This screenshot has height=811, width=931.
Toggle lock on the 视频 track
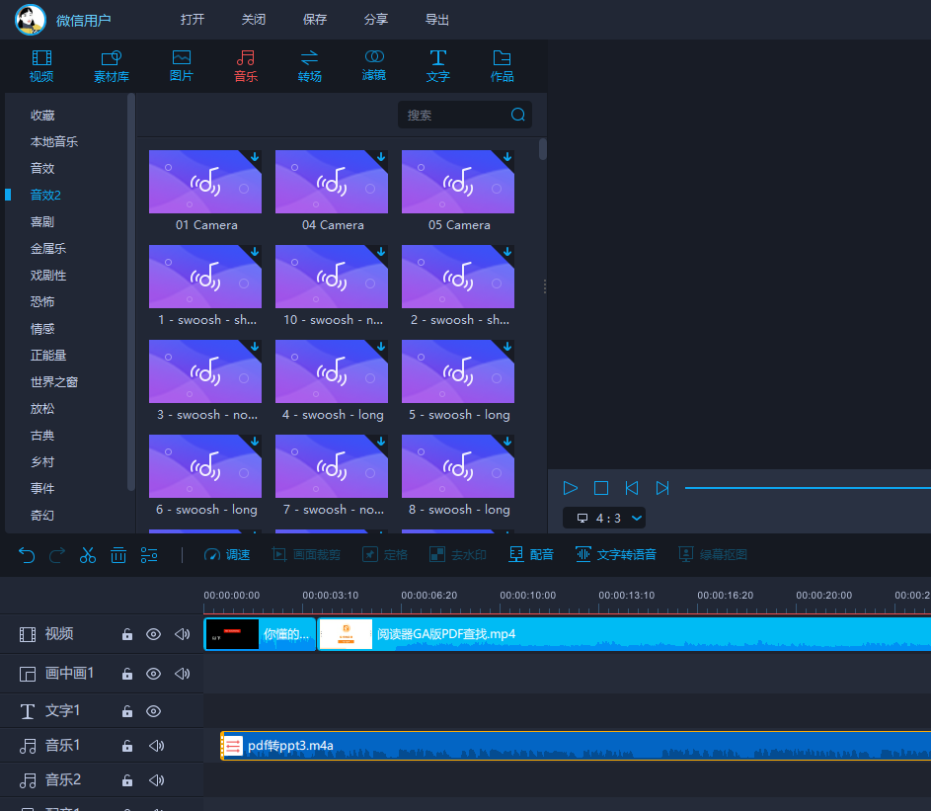127,634
